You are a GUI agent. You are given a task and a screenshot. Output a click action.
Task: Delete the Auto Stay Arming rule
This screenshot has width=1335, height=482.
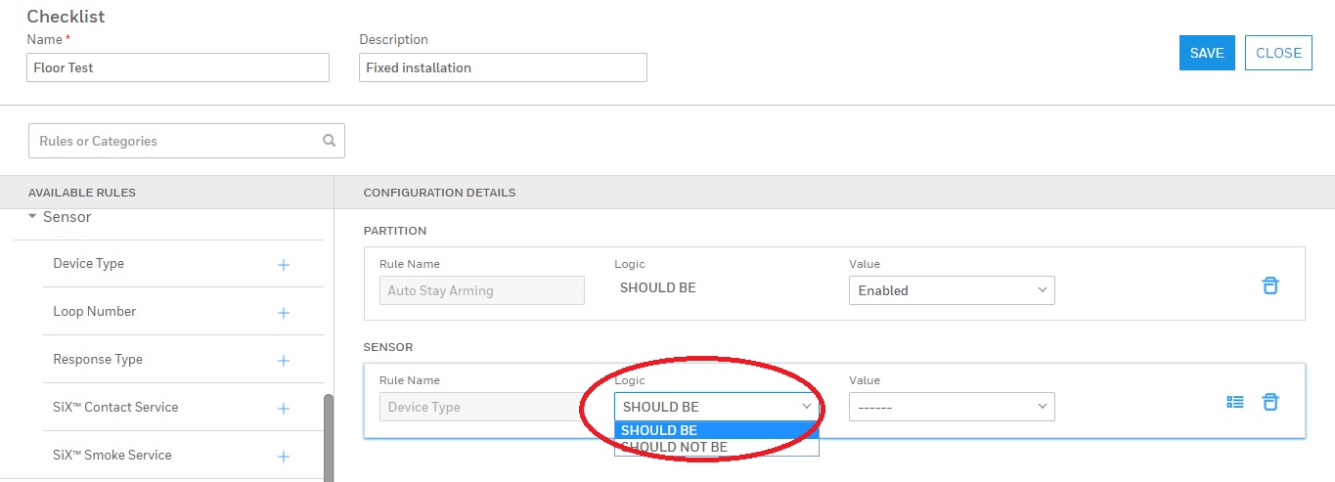[x=1269, y=285]
